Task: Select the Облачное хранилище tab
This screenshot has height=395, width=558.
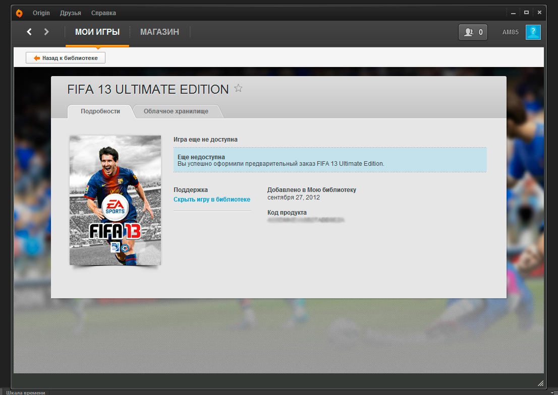Action: point(176,111)
